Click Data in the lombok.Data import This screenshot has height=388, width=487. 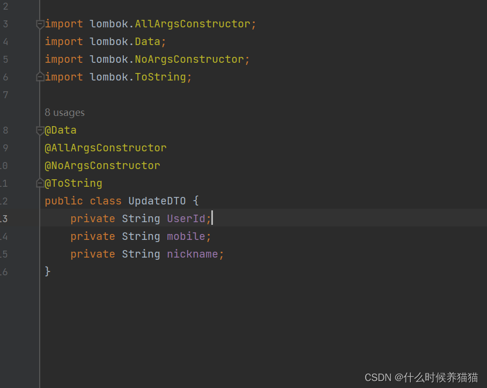pos(147,42)
